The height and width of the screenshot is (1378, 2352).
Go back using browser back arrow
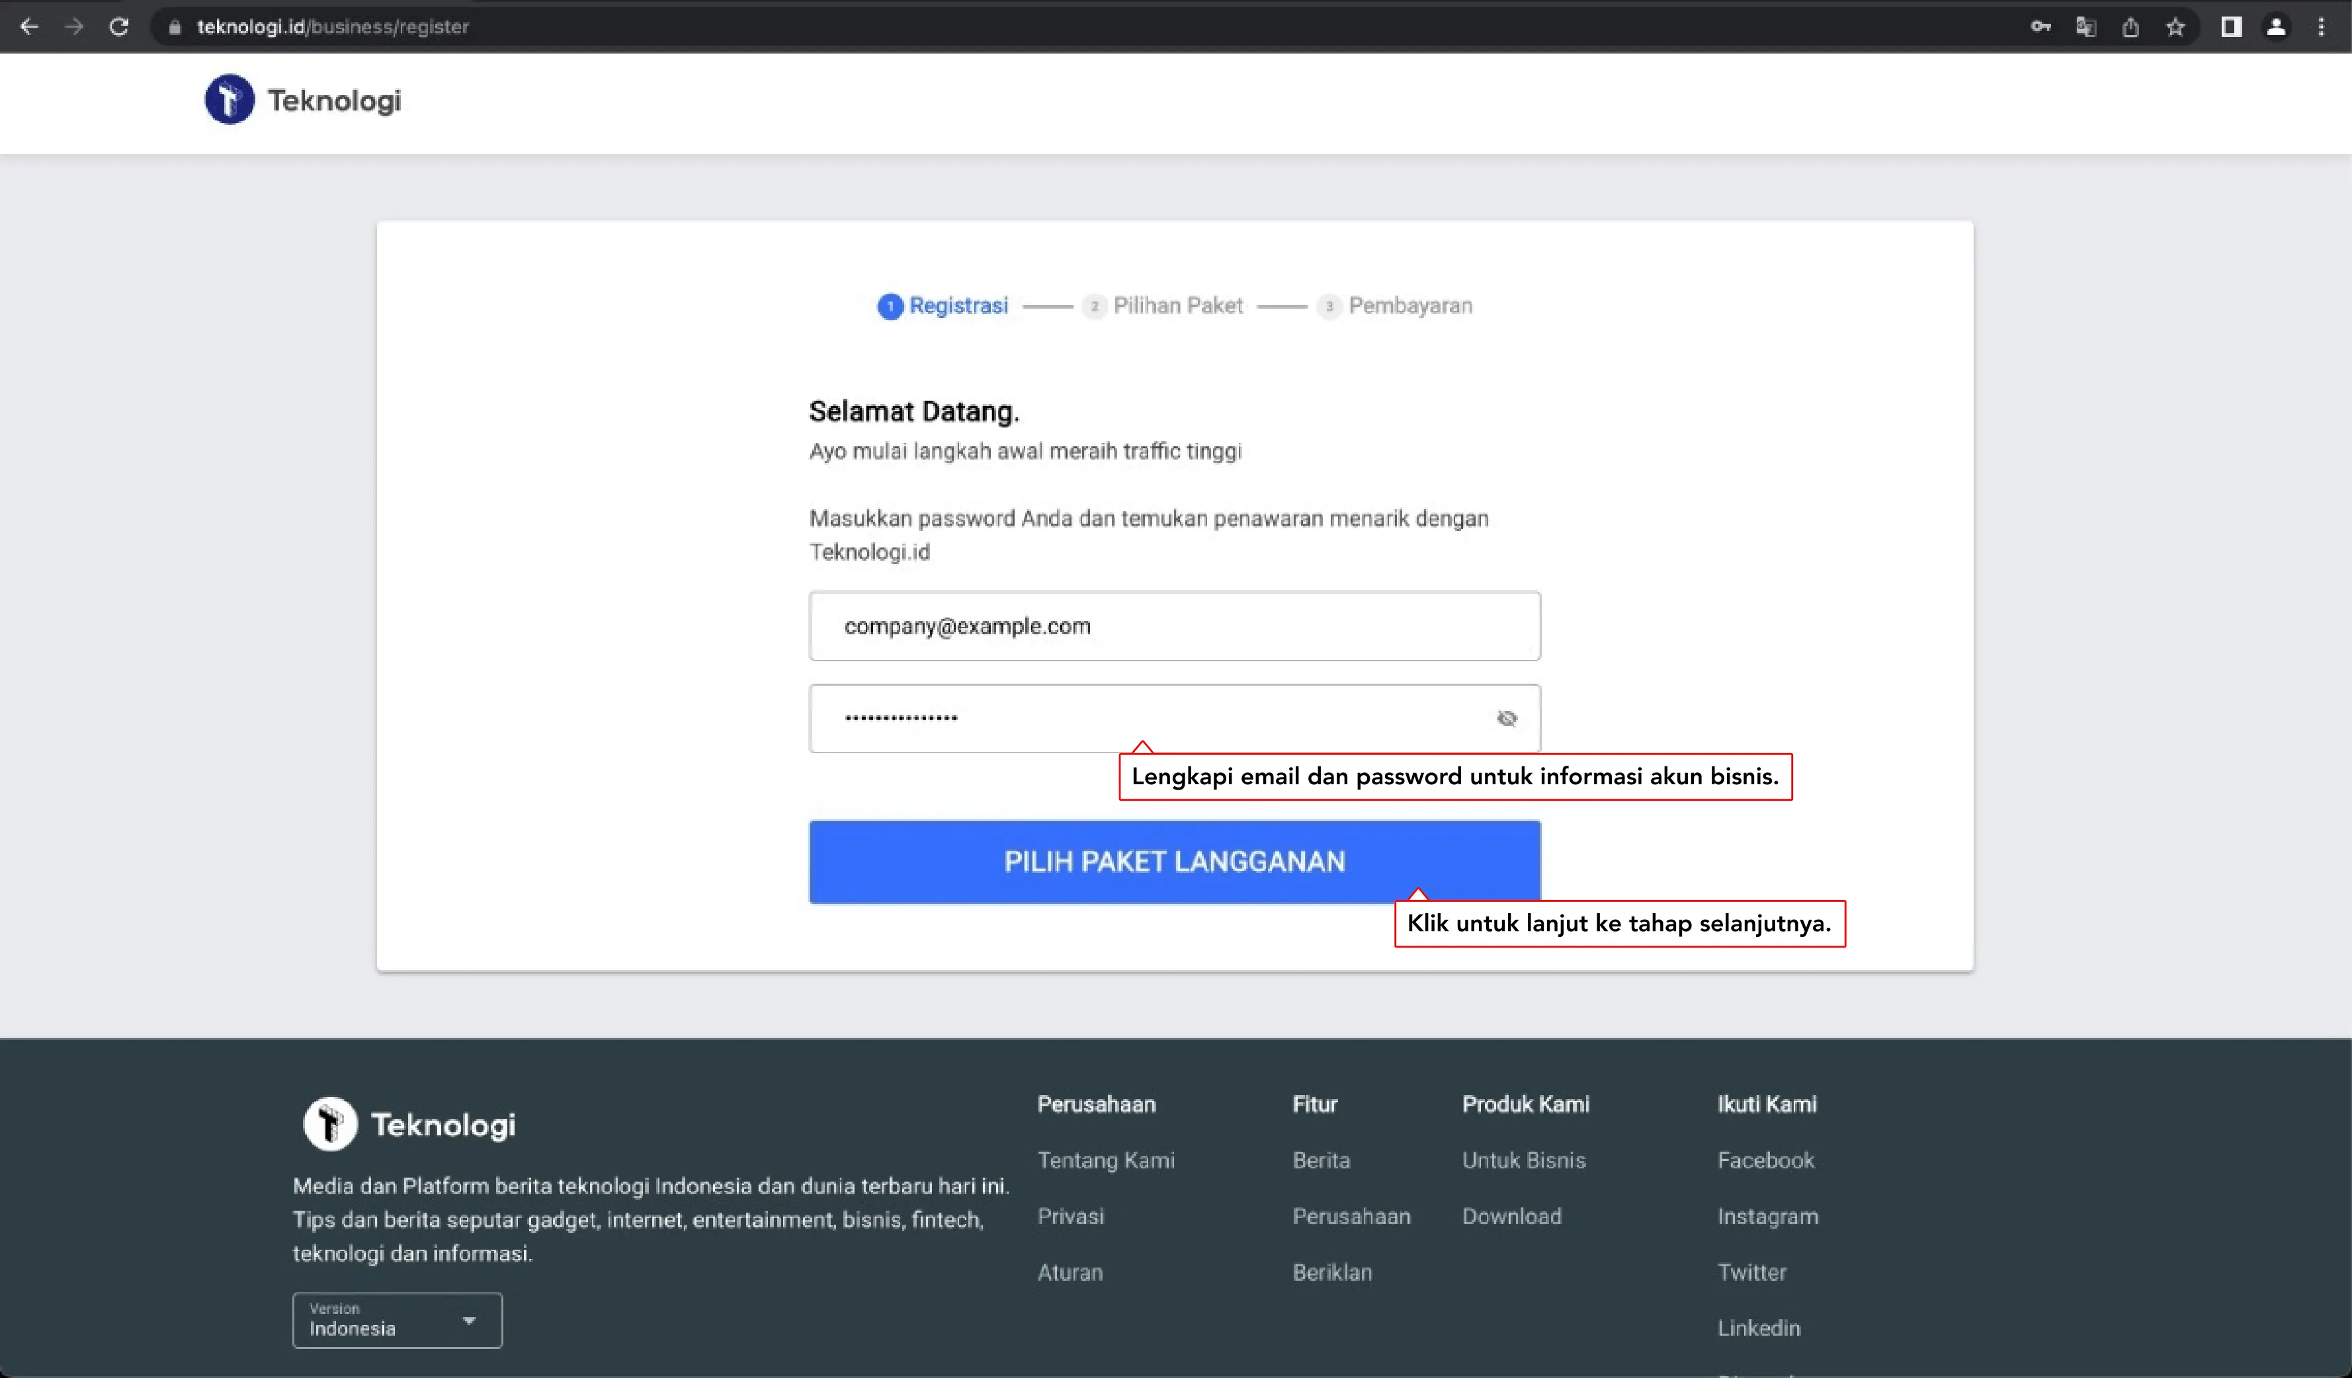(29, 27)
